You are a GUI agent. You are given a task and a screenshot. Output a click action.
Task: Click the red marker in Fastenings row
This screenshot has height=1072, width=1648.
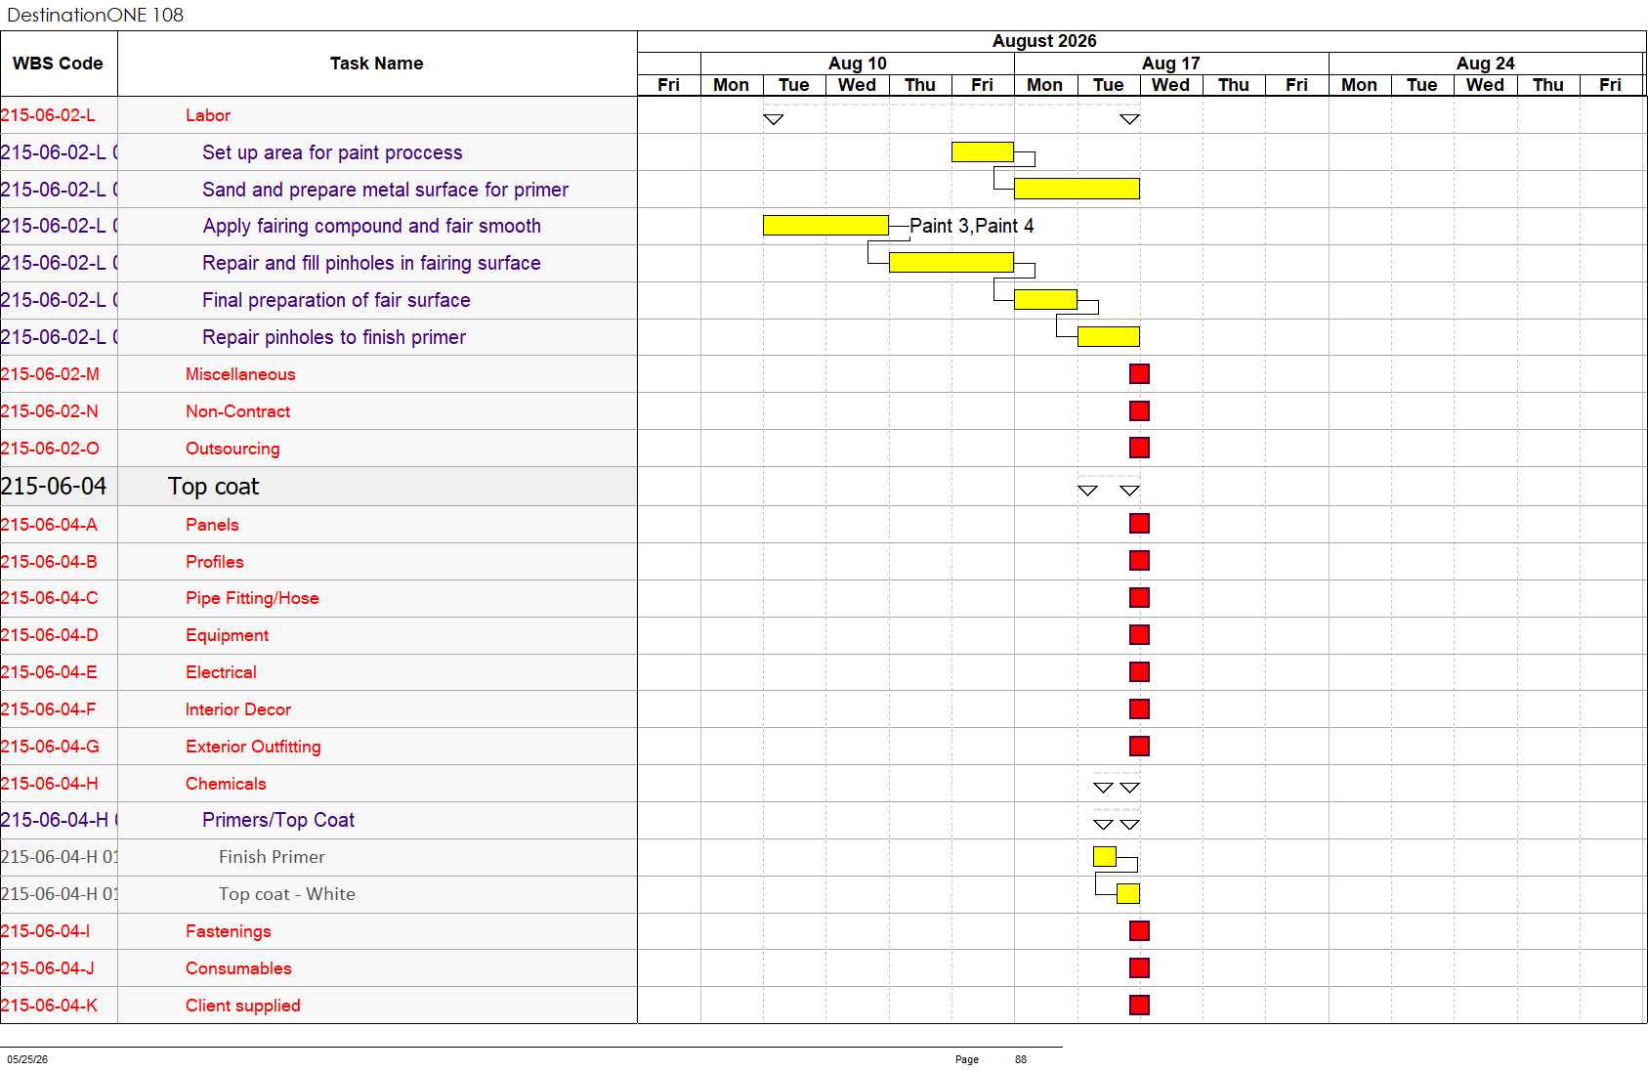[1139, 931]
